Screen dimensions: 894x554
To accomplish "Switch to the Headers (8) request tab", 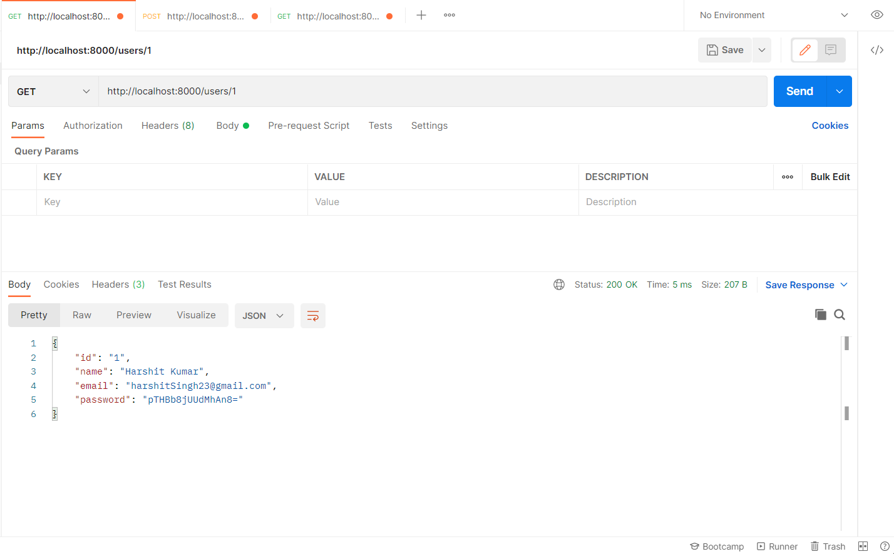I will click(168, 126).
